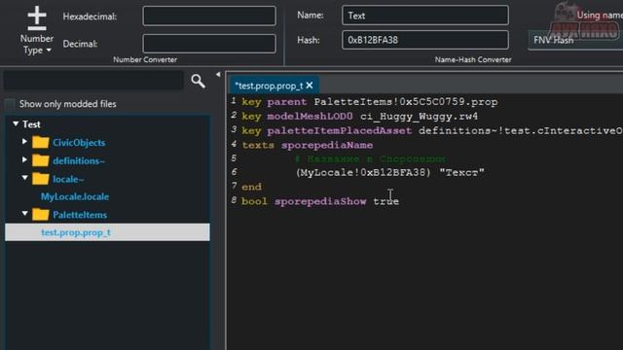Select the locale~ folder
Image resolution: width=623 pixels, height=350 pixels.
click(x=68, y=179)
